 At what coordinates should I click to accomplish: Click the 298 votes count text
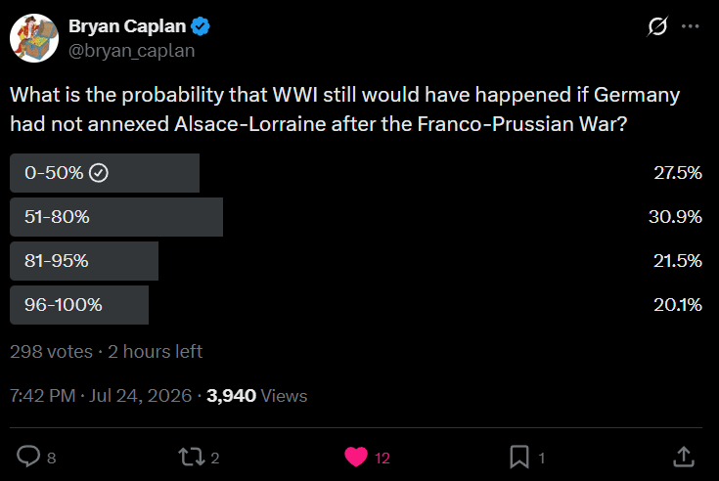pyautogui.click(x=51, y=351)
